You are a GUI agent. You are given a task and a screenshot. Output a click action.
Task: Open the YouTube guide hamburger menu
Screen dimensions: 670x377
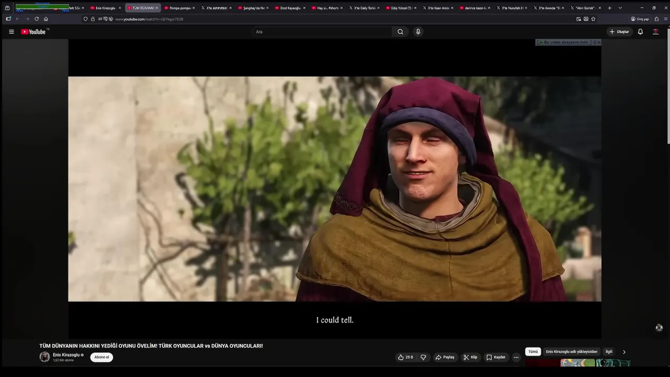pos(12,32)
